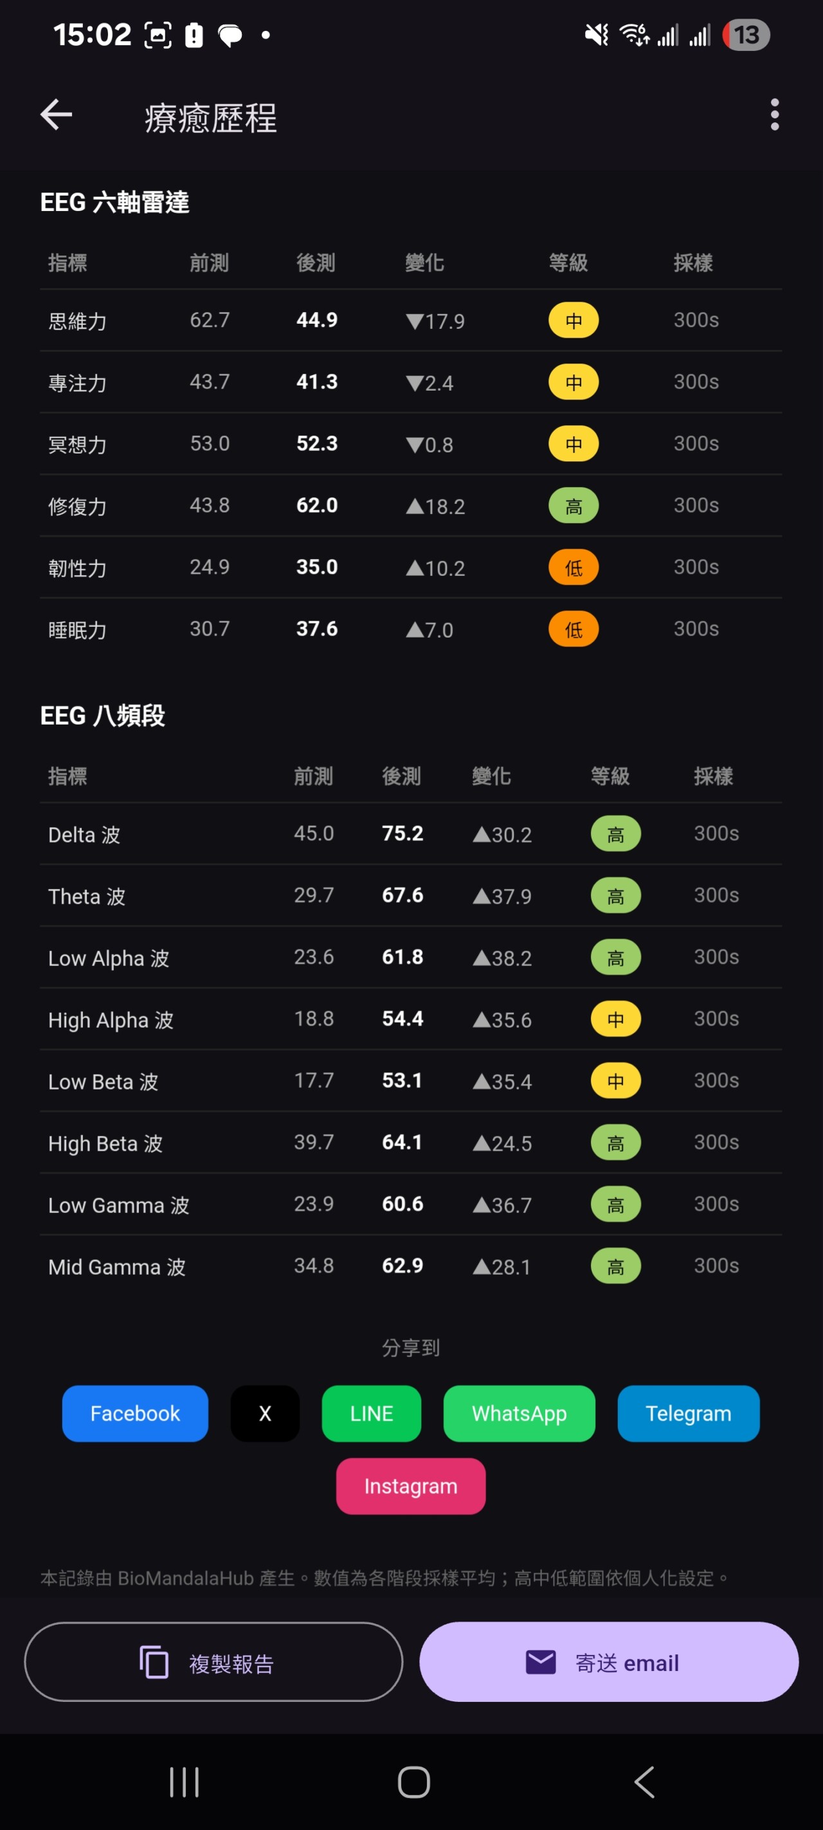This screenshot has height=1830, width=823.
Task: Tap the back arrow in header
Action: pos(56,115)
